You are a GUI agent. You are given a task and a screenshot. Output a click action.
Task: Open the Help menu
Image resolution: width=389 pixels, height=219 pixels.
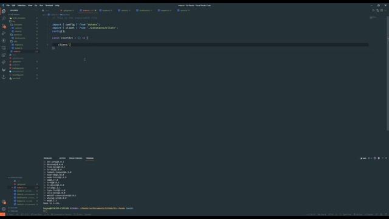(x=57, y=5)
